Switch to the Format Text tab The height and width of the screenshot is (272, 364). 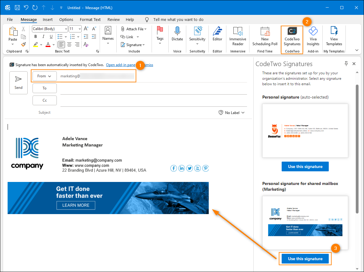(90, 19)
